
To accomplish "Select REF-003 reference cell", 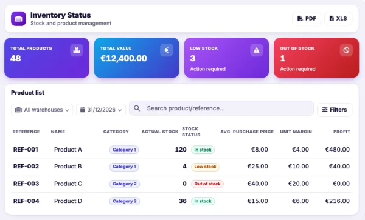I will (x=26, y=184).
